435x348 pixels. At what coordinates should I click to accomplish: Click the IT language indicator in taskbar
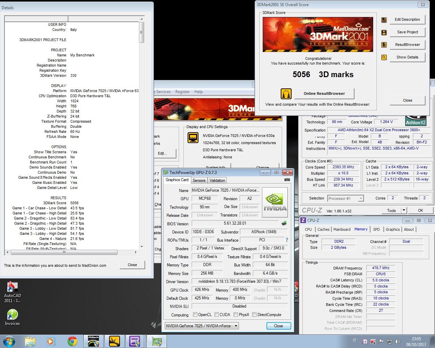coord(354,341)
